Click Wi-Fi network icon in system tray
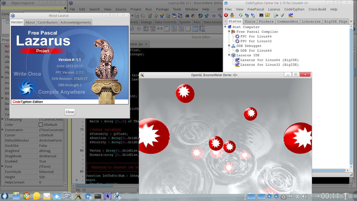This screenshot has width=357, height=201. (x=312, y=196)
